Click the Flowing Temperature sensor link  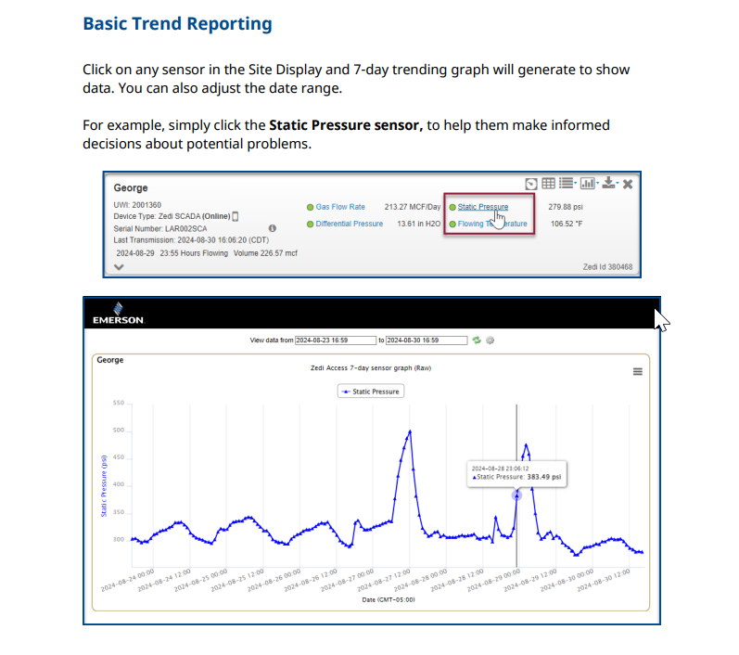492,224
